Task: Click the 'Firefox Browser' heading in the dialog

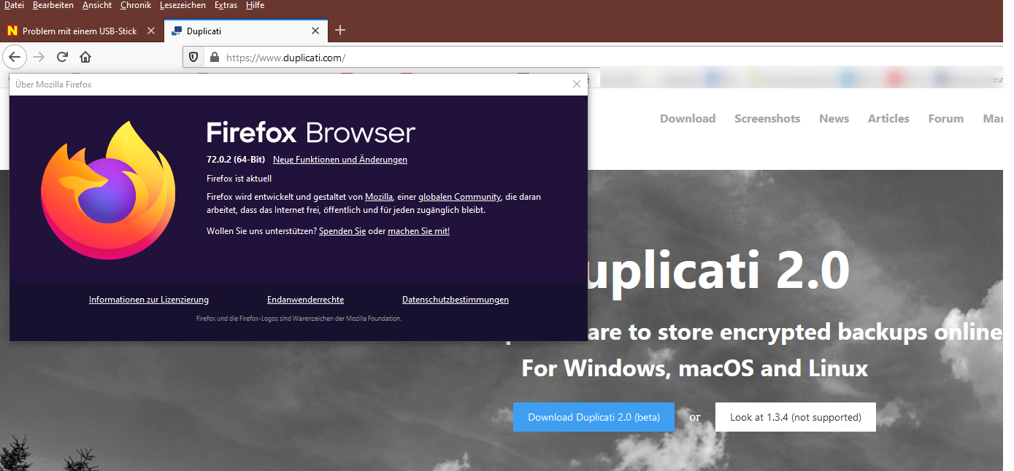Action: coord(311,133)
